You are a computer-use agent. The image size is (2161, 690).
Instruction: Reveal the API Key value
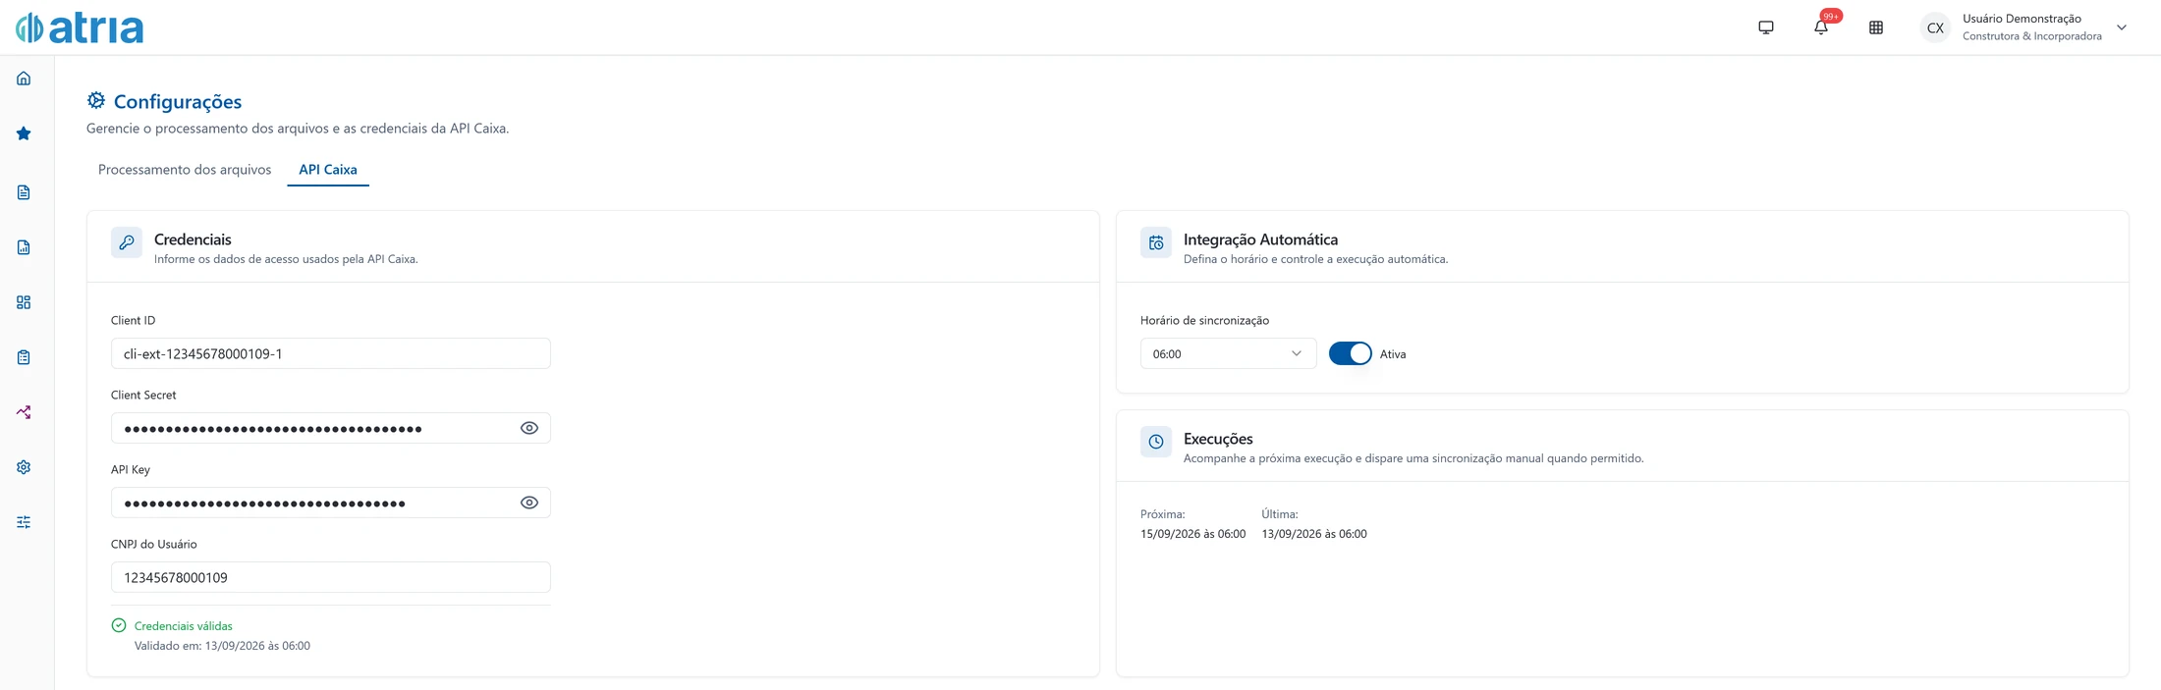[529, 503]
